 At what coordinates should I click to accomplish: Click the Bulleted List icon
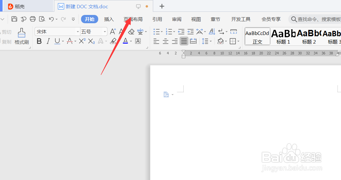click(156, 31)
